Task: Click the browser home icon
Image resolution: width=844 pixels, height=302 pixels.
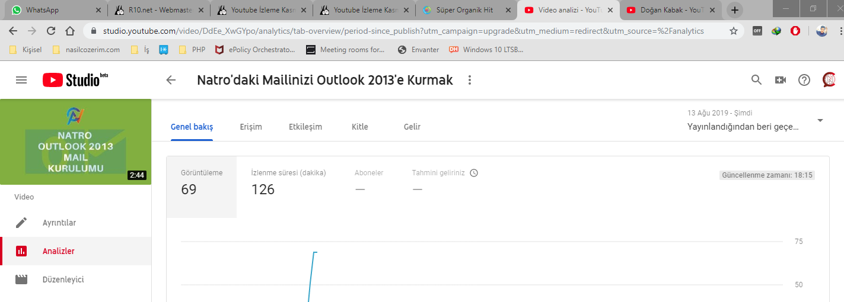Action: point(70,31)
